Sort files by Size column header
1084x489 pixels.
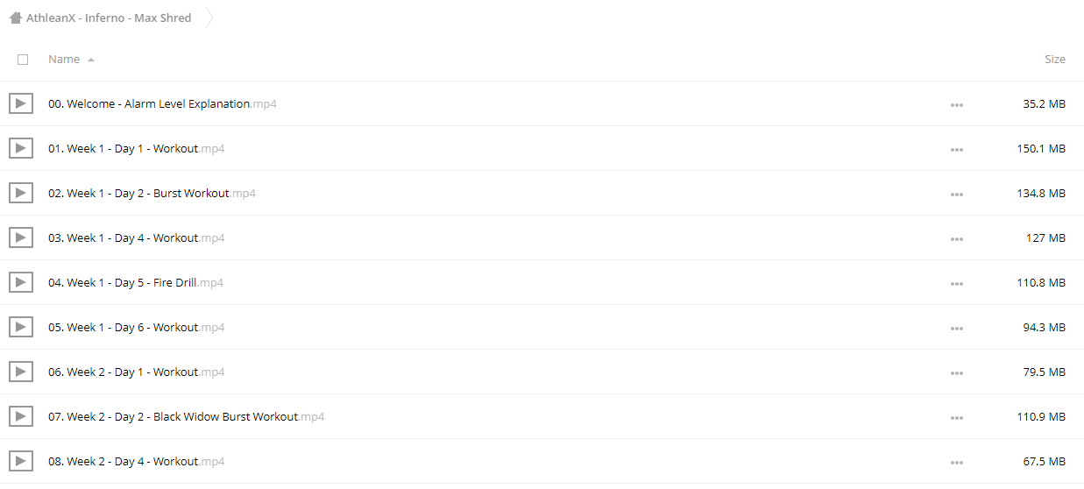pyautogui.click(x=1055, y=59)
